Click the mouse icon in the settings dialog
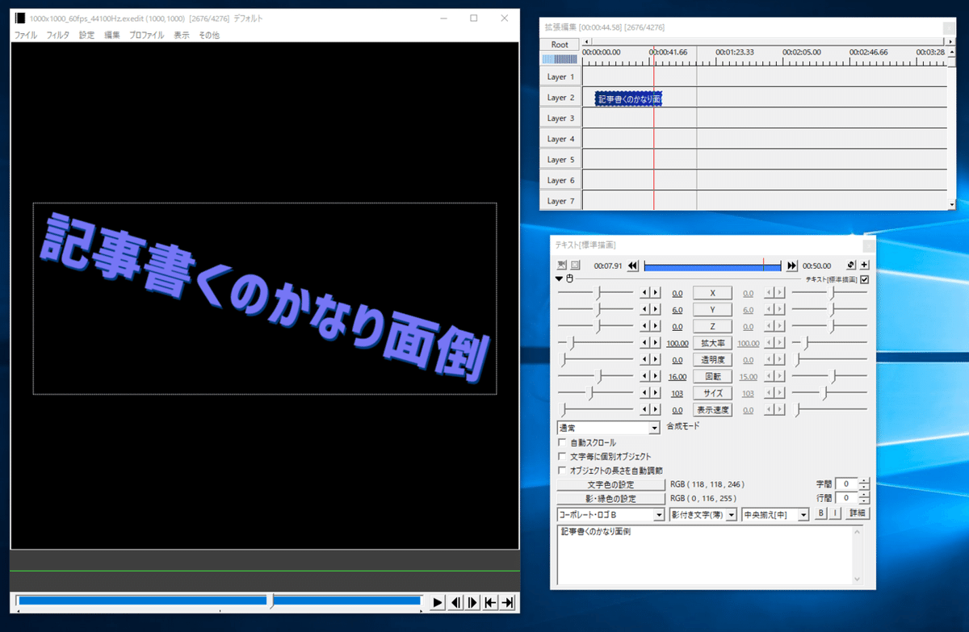This screenshot has width=969, height=632. click(569, 279)
